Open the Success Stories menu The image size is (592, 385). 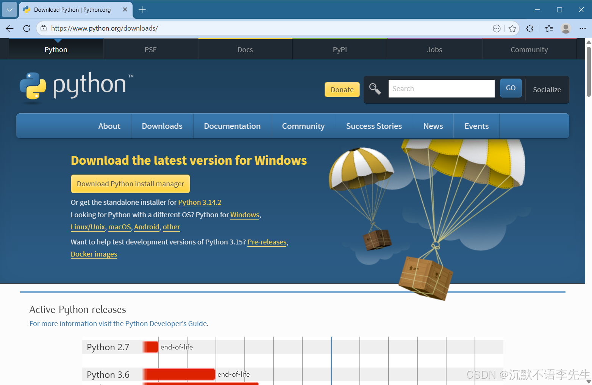(374, 126)
